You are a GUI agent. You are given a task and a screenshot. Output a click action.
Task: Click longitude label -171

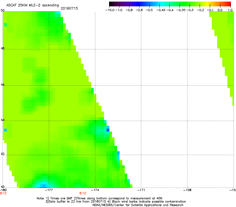click(x=141, y=190)
